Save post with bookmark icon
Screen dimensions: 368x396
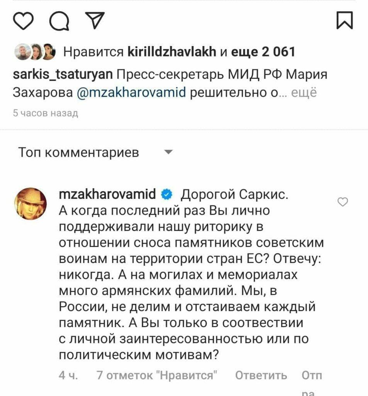[x=344, y=20]
